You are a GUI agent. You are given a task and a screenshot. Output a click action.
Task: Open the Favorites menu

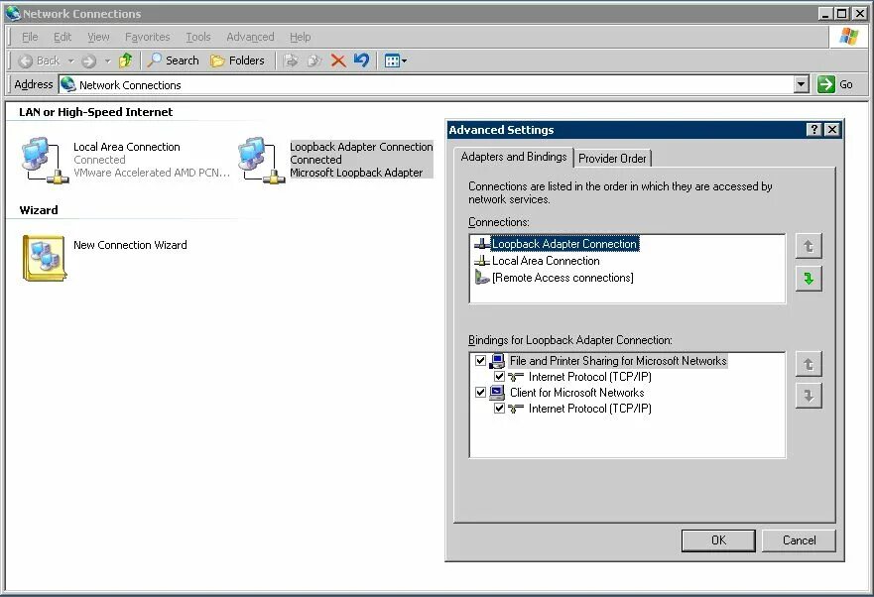[x=147, y=37]
